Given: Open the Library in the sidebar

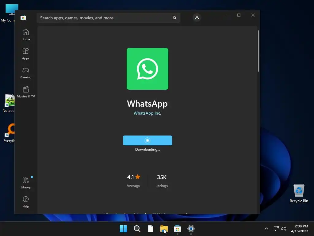Looking at the screenshot, I should coord(26,183).
